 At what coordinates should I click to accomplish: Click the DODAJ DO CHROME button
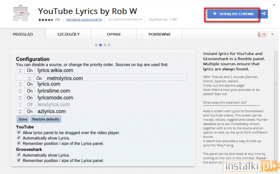point(233,14)
